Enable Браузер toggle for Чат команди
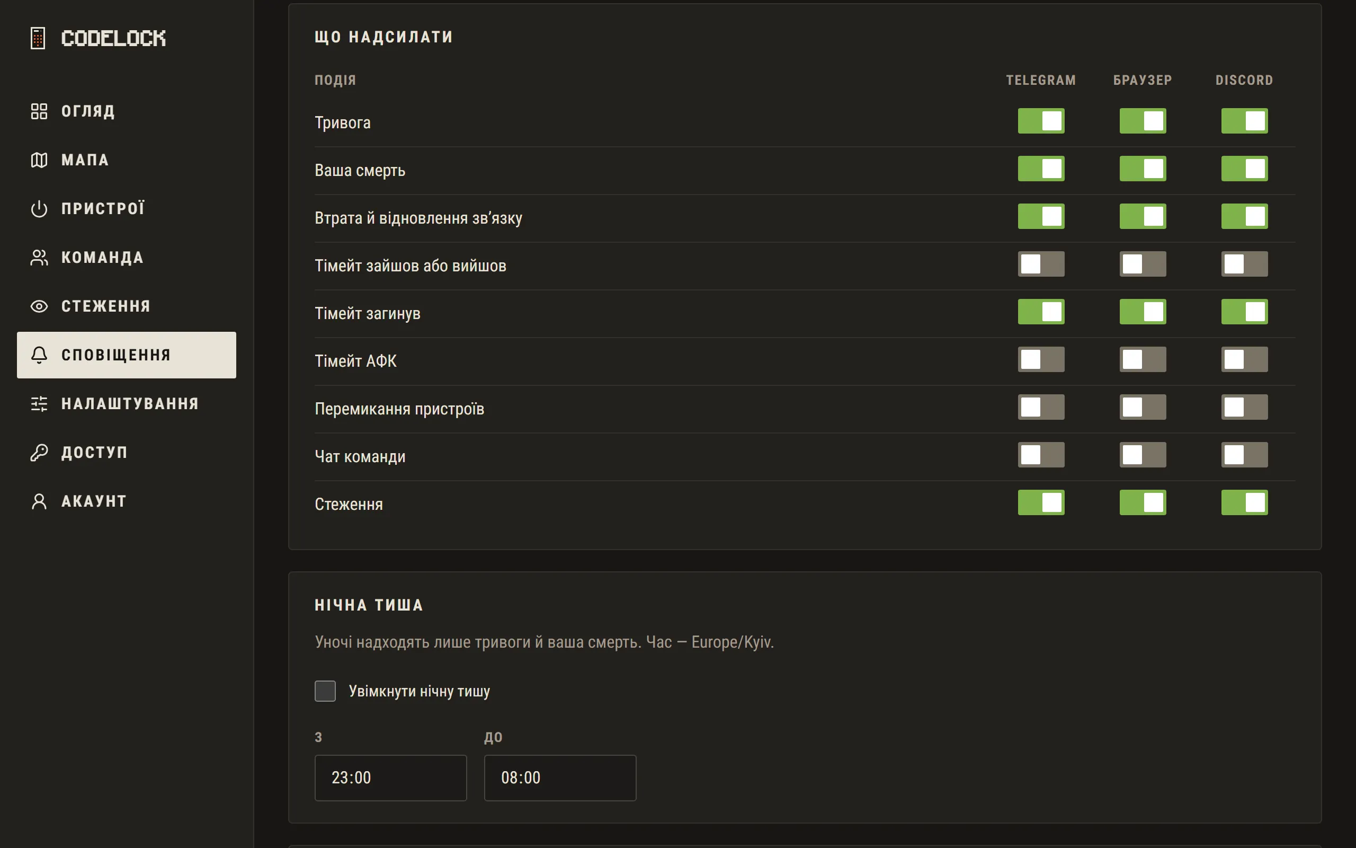The height and width of the screenshot is (848, 1356). coord(1143,454)
